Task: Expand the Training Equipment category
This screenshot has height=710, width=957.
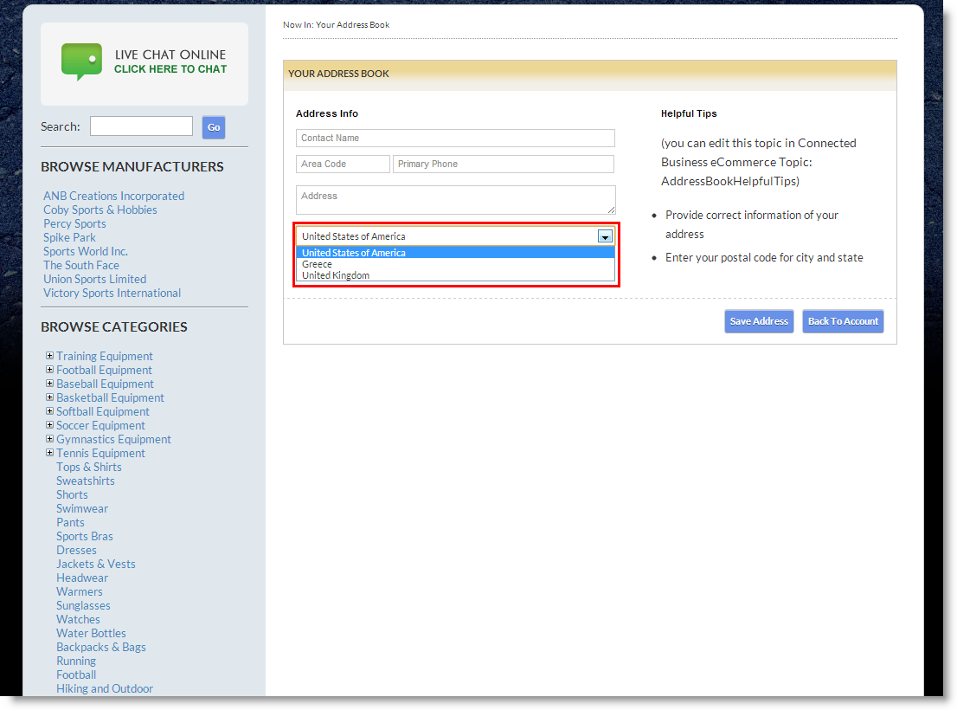Action: [49, 356]
